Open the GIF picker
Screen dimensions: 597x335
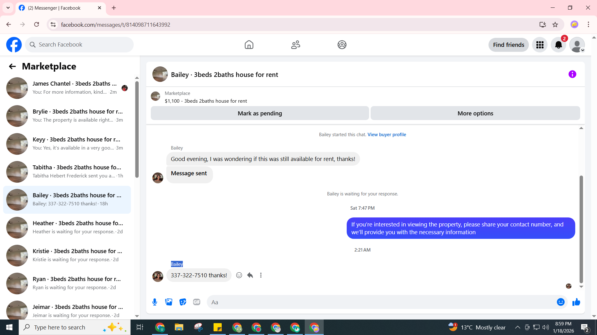pos(197,302)
